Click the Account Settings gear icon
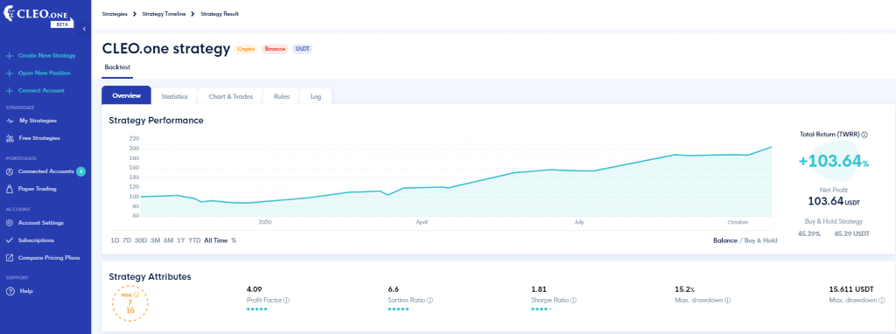This screenshot has height=334, width=896. [x=9, y=223]
